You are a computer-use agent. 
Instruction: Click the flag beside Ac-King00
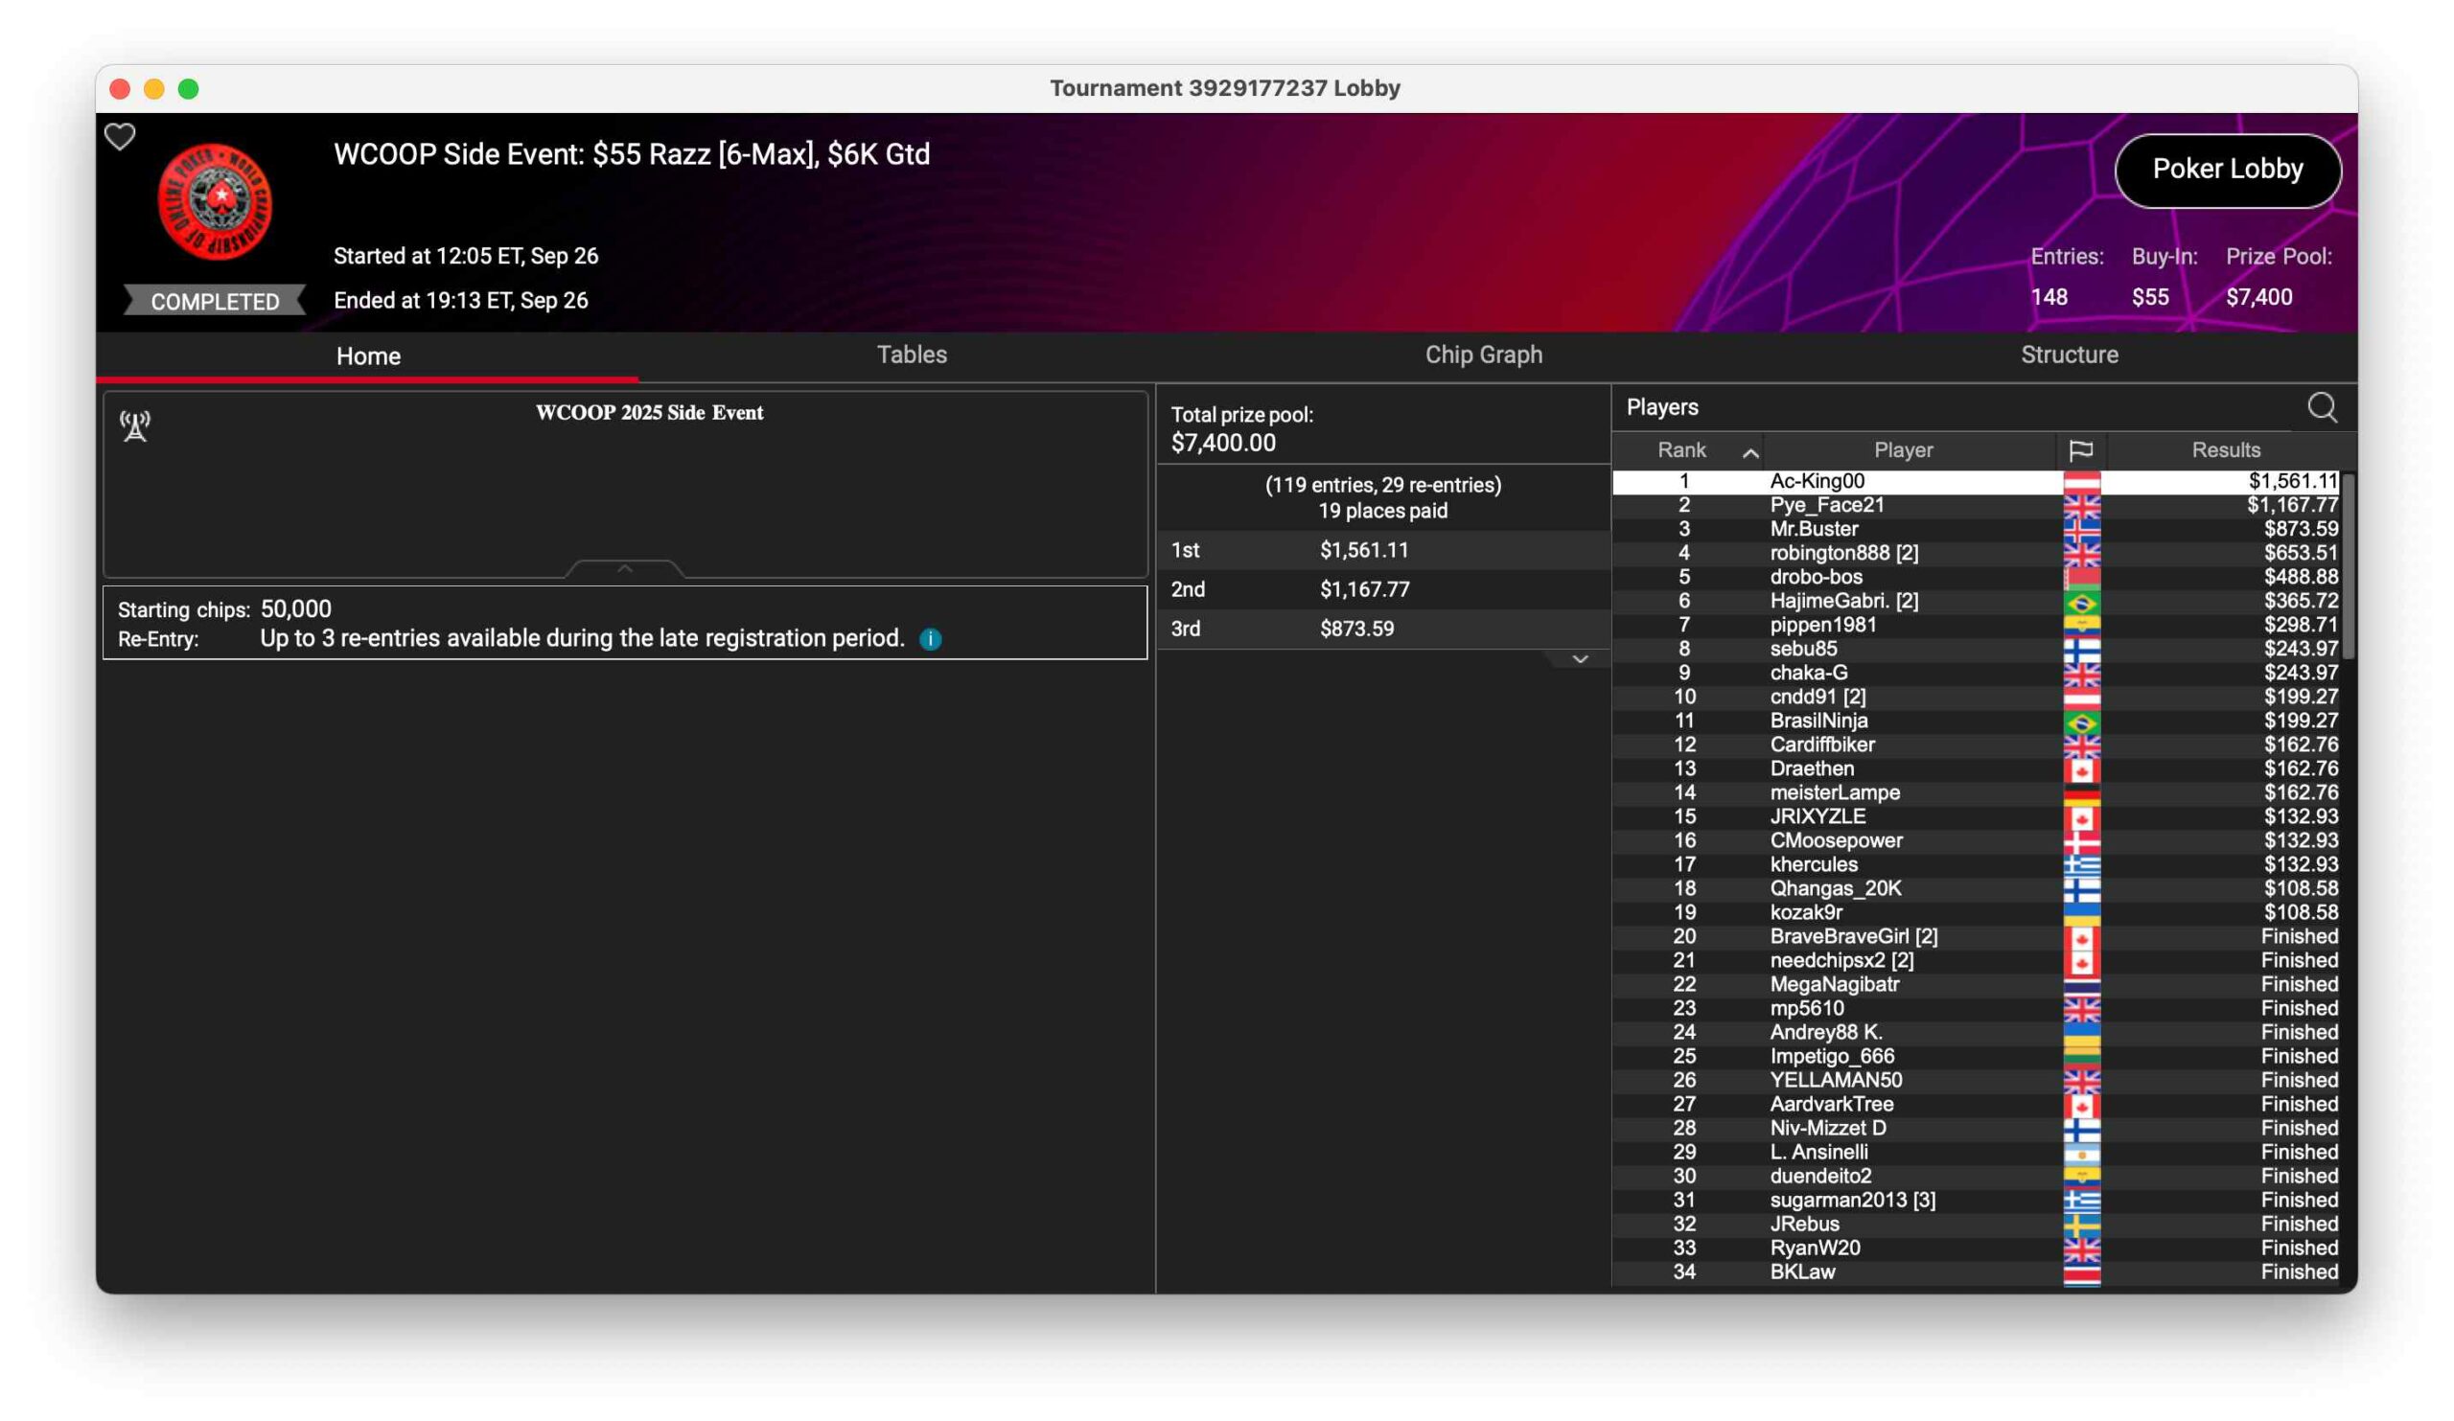coord(2081,482)
